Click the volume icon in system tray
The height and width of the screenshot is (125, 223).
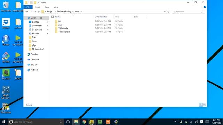[197, 122]
